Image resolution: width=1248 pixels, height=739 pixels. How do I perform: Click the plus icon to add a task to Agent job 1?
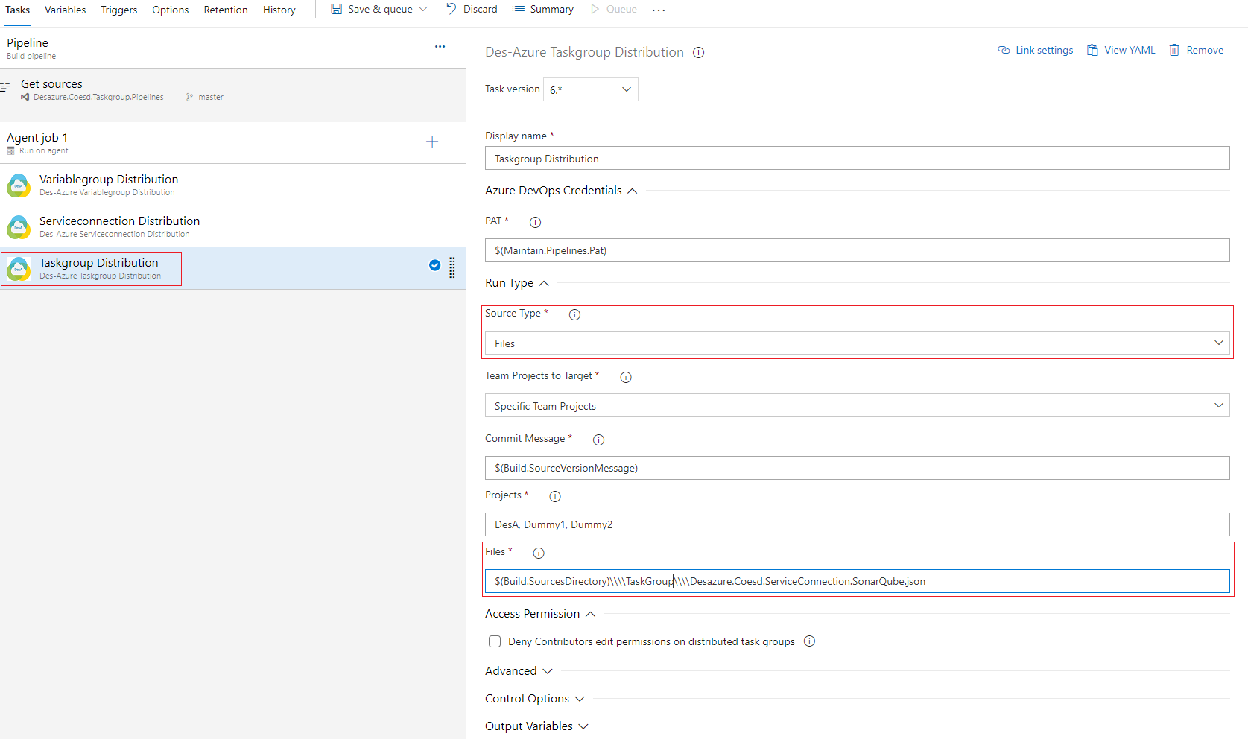point(432,142)
